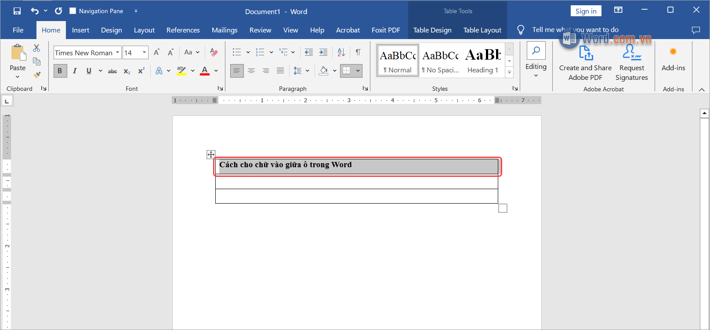710x330 pixels.
Task: Toggle Italic formatting button
Action: (75, 71)
